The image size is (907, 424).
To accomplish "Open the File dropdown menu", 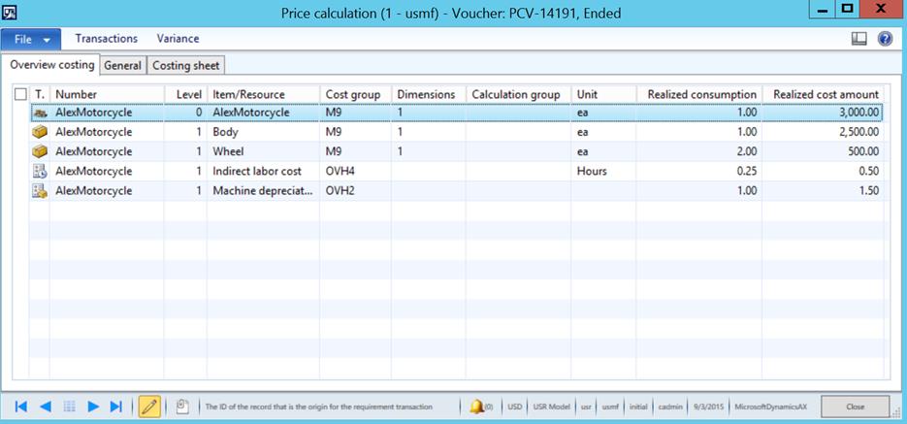I will coord(31,40).
